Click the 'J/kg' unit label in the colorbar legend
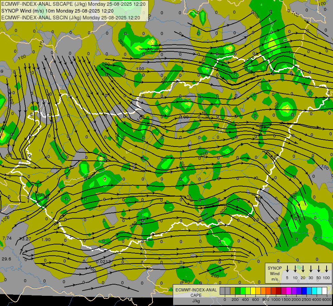333x306 pixels. (196, 301)
